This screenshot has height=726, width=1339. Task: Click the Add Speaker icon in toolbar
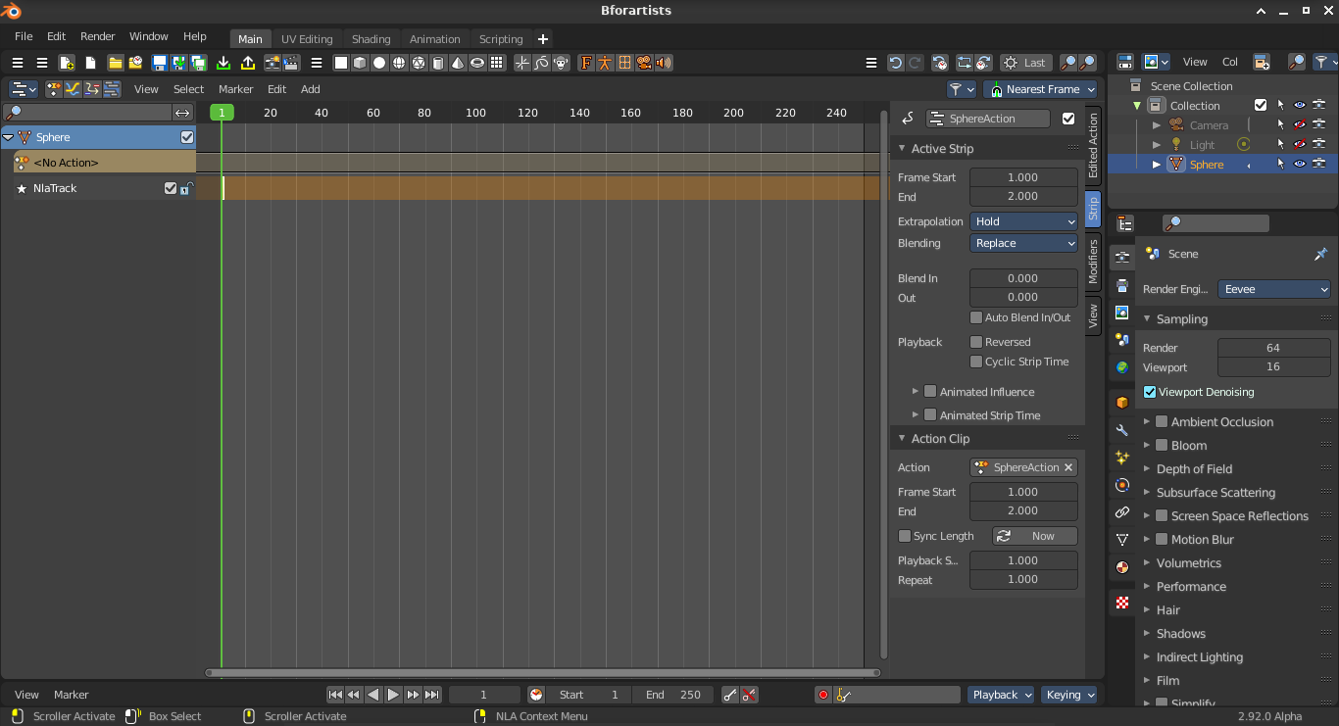[x=665, y=63]
